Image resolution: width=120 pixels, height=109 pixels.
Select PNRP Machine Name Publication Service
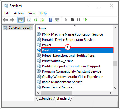pyautogui.click(x=72, y=34)
